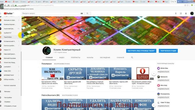
Task: Switch to the ОБСУЖДЕНИЕ tab
Action: coord(105,57)
